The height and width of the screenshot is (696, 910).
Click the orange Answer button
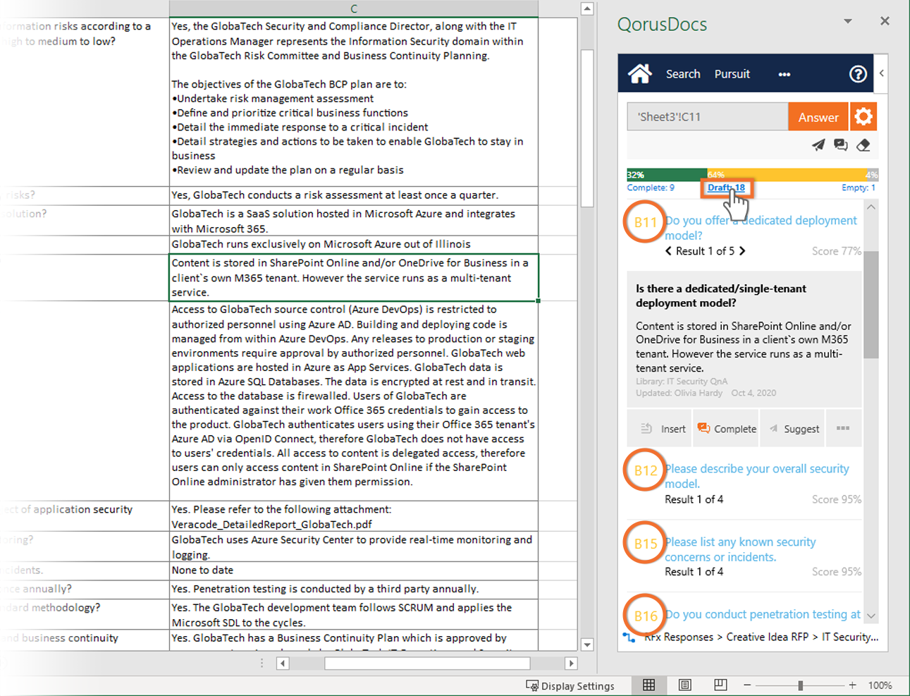818,117
